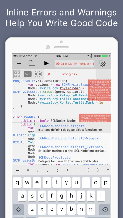Tap the SCNNoder not found error tooltip

click(95, 118)
